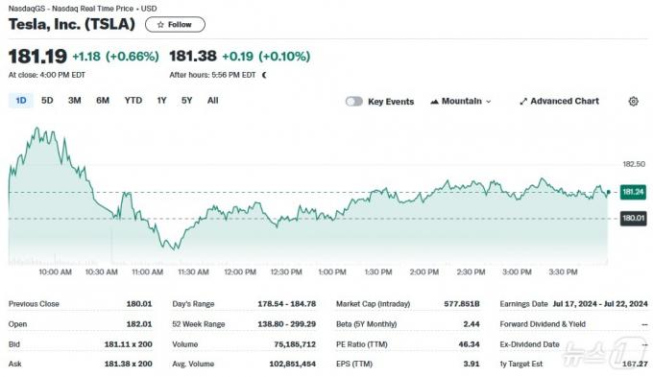Click the NasdaqGS Real Time Price header text
653x377 pixels.
click(x=83, y=9)
